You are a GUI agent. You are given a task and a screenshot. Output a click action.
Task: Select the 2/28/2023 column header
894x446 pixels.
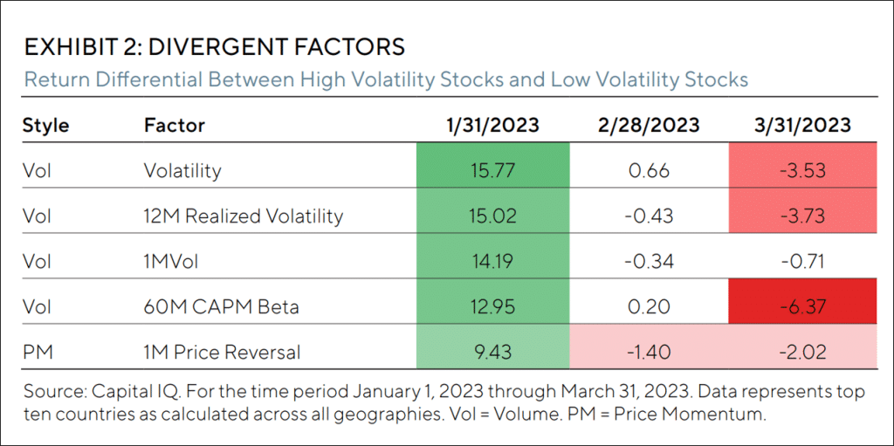pos(647,125)
